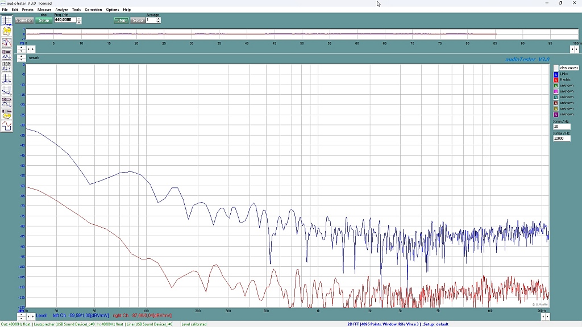
Task: Open the Correction menu
Action: coord(93,10)
